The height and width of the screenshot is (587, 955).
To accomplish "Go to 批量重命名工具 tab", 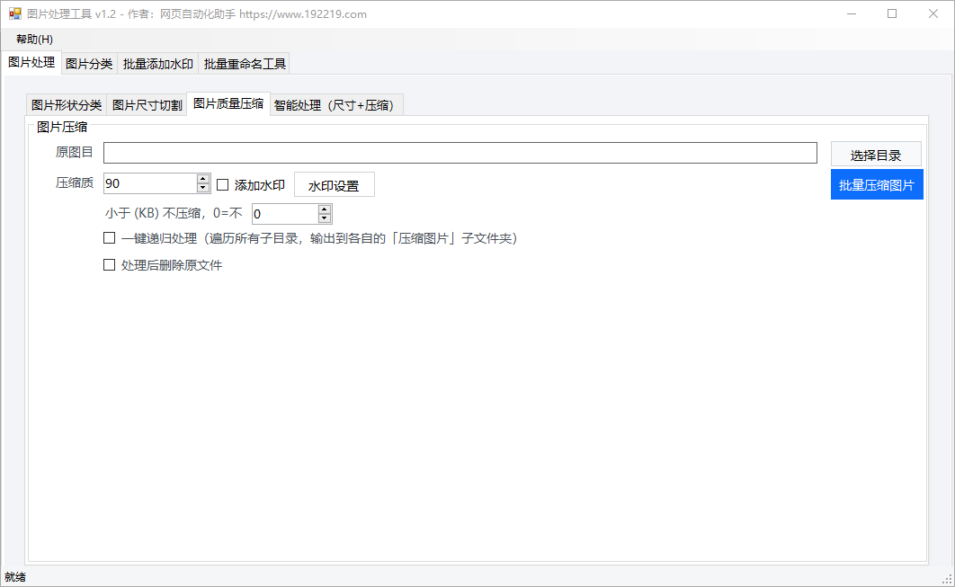I will (x=245, y=64).
